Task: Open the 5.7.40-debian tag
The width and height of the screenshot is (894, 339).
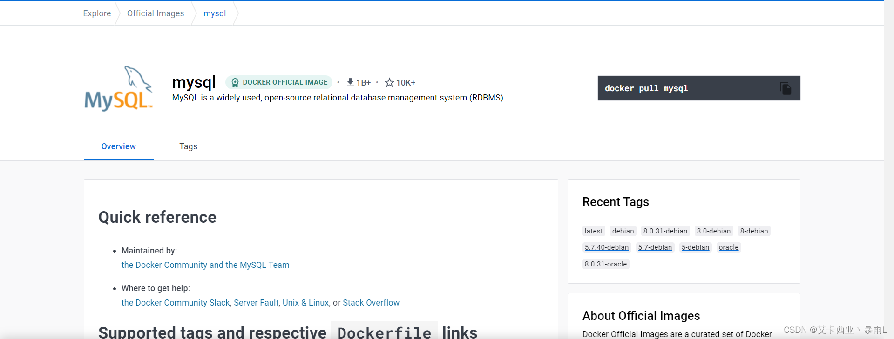Action: (x=607, y=247)
